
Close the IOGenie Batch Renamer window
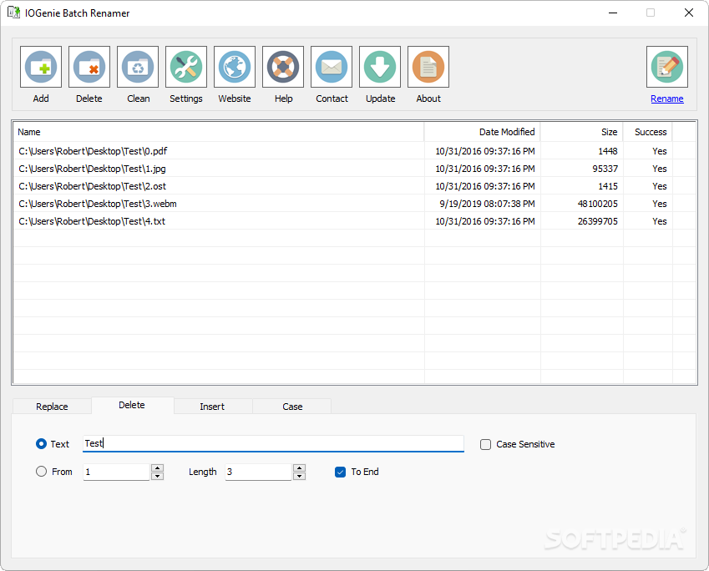click(x=689, y=13)
